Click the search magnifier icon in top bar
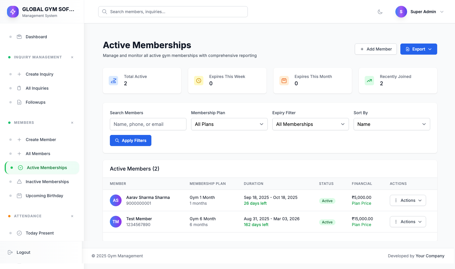Viewport: 455px width, 269px height. (x=105, y=12)
